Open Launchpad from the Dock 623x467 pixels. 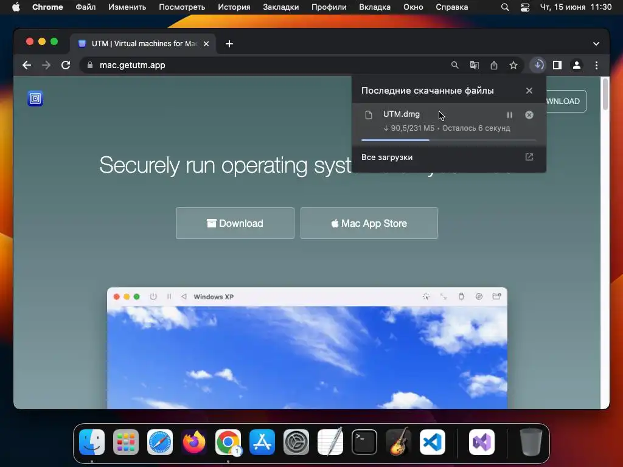coord(125,442)
